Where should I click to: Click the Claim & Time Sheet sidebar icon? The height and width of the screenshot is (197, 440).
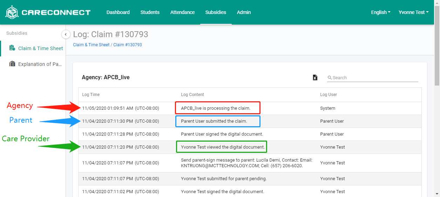point(12,48)
